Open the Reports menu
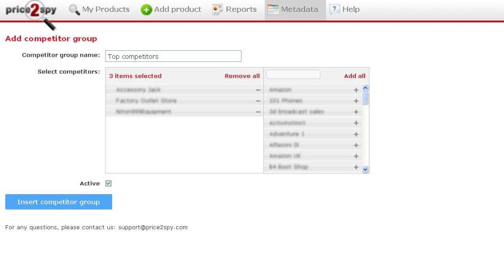Screen dimensions: 504x277 point(235,9)
